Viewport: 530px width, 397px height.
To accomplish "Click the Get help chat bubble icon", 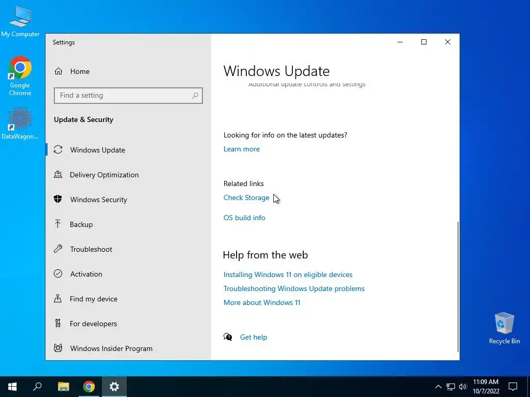I will (228, 337).
